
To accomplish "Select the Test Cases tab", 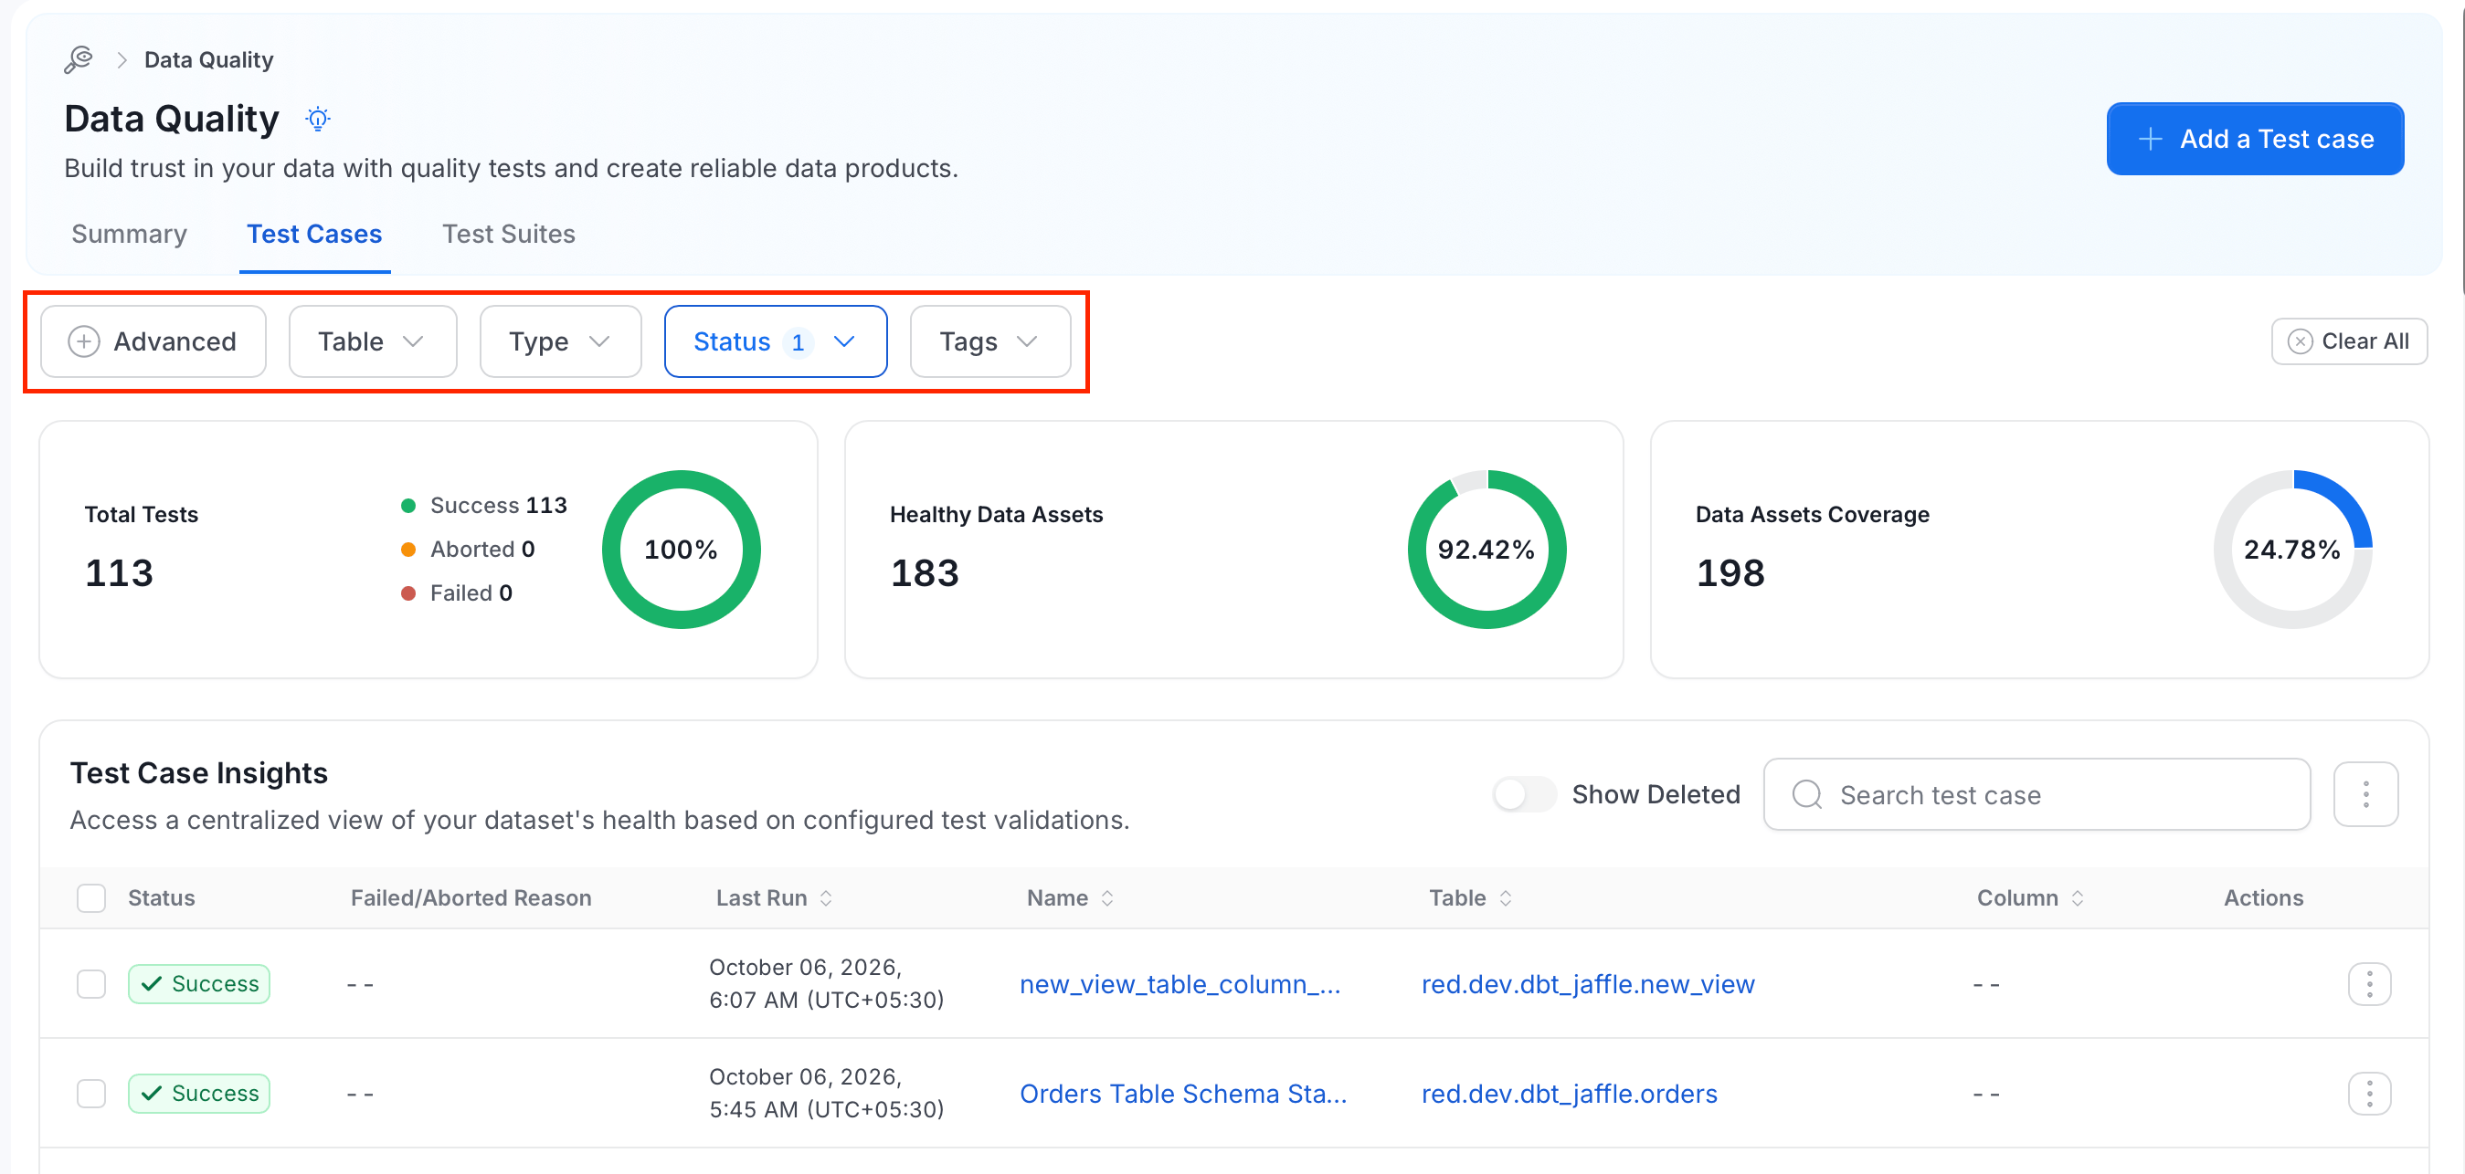I will click(x=314, y=235).
